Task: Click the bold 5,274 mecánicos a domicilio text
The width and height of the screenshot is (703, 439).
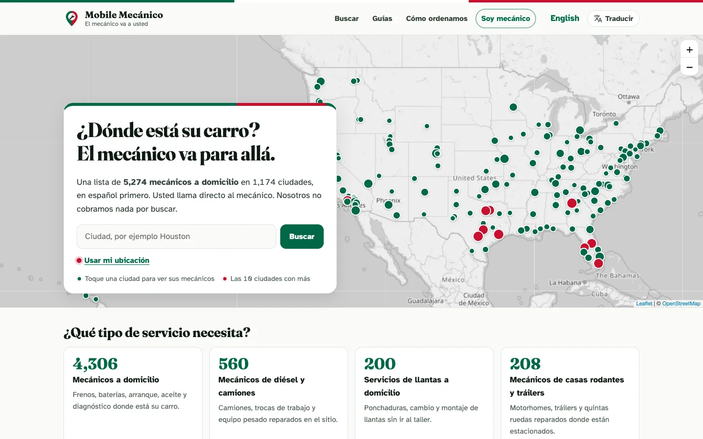Action: (181, 182)
